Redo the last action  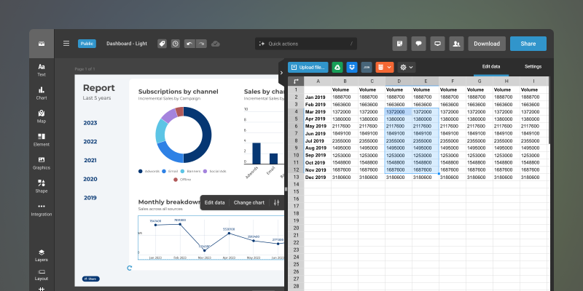(x=201, y=44)
